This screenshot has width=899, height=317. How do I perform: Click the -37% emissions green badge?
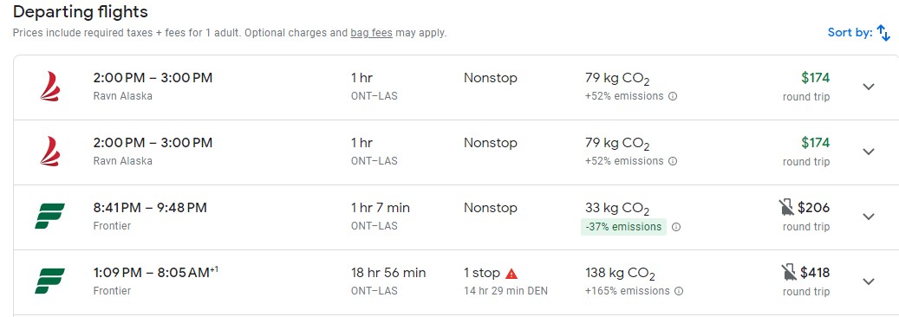coord(623,227)
